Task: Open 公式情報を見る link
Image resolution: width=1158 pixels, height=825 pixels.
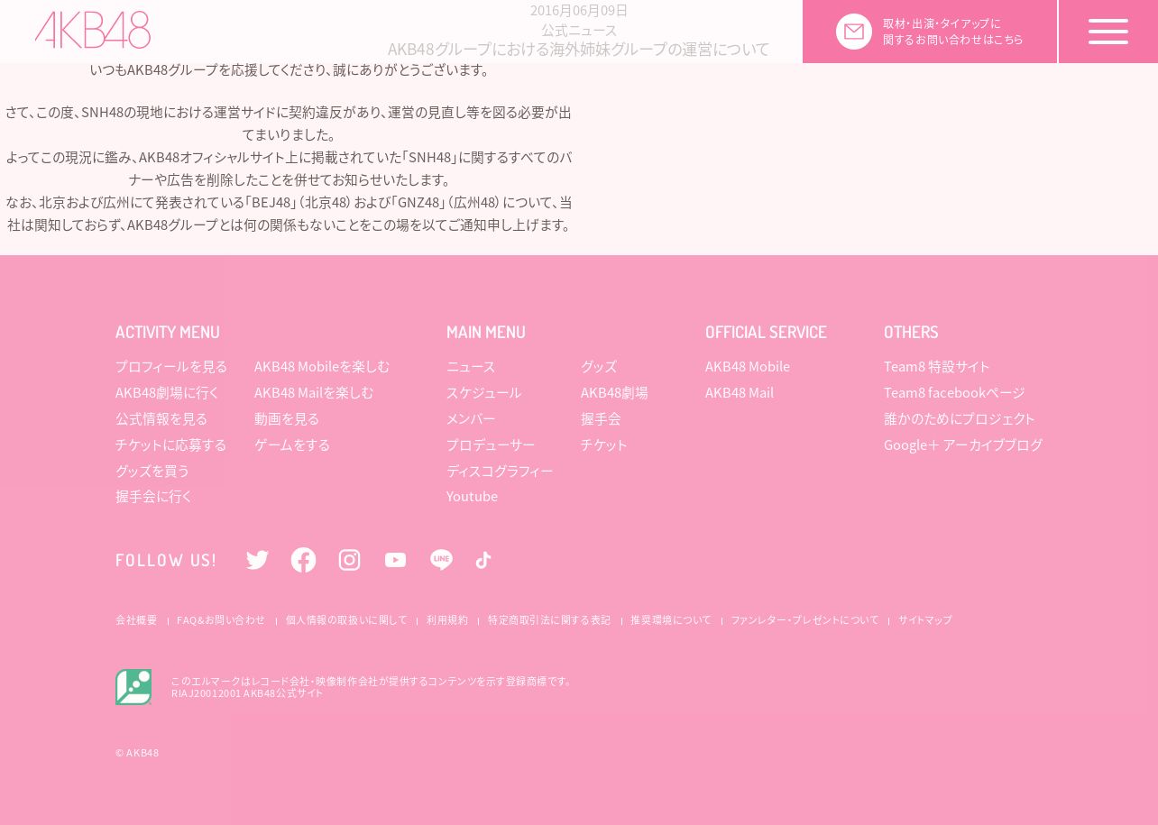Action: [161, 418]
